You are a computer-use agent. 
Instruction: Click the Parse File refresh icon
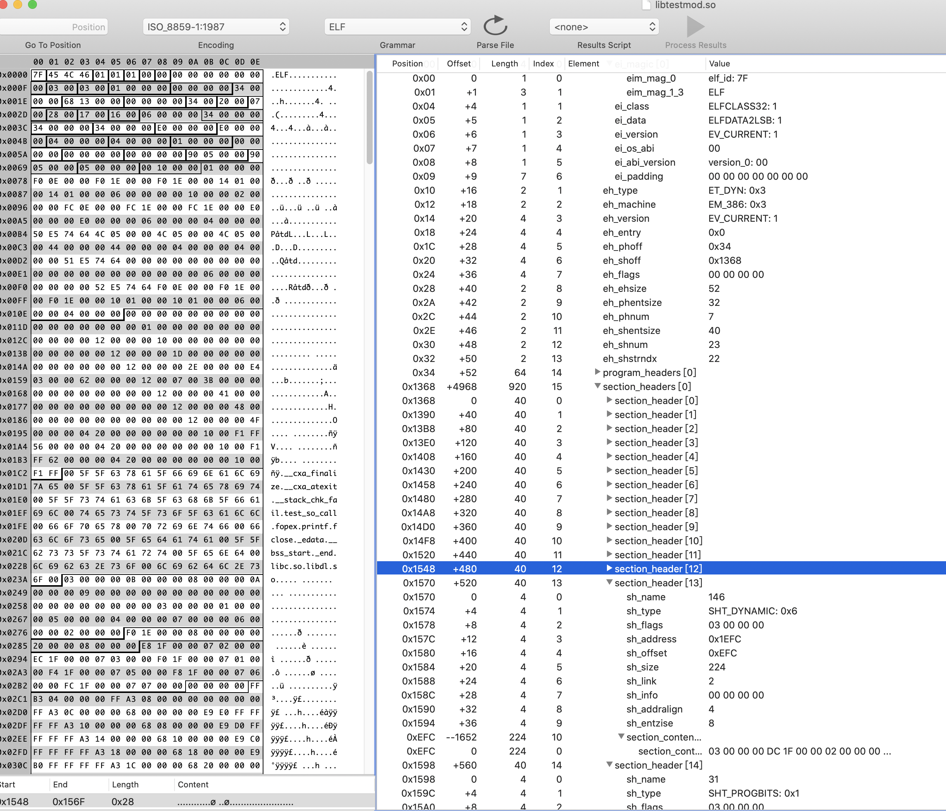[x=496, y=26]
